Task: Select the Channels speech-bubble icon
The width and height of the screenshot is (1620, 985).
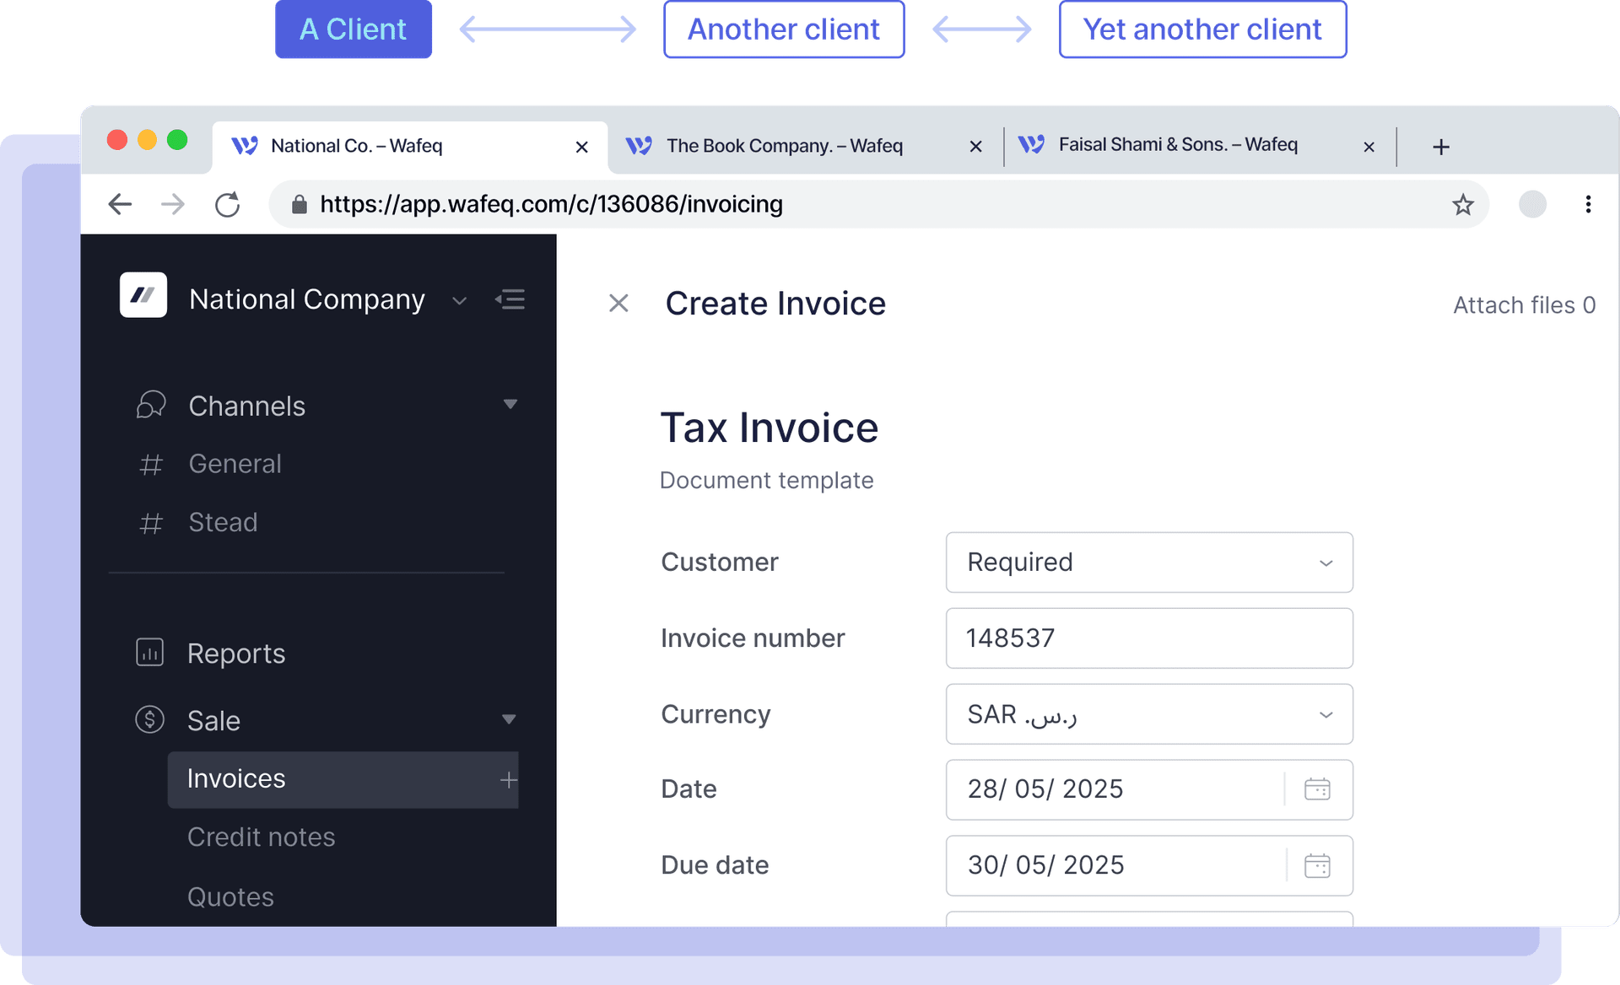Action: 151,404
